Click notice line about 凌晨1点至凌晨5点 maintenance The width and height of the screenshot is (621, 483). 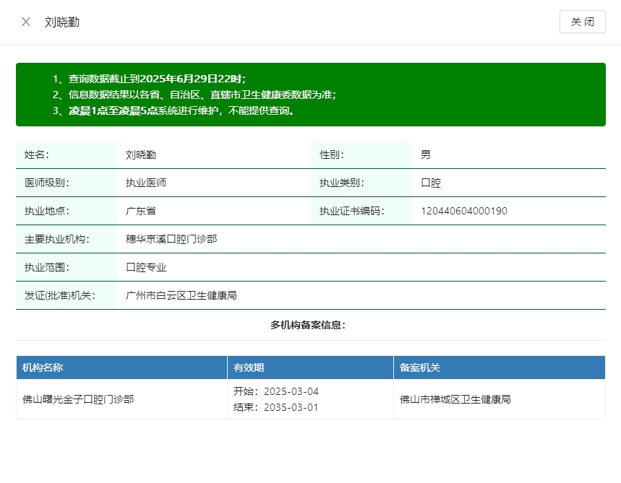[x=174, y=110]
